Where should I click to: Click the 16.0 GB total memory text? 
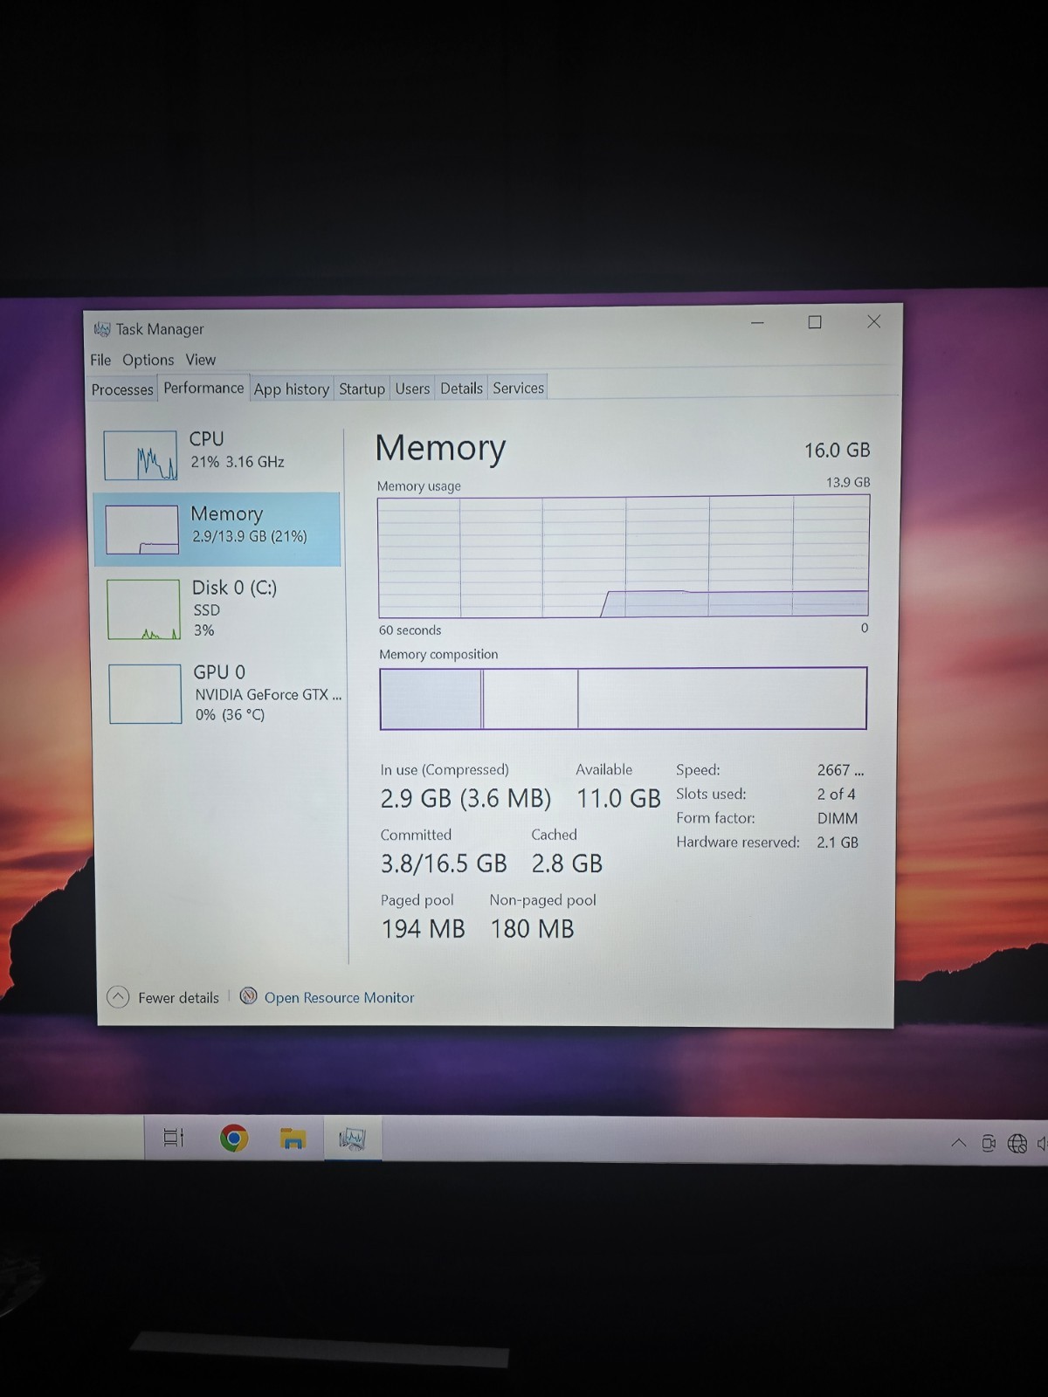[837, 450]
